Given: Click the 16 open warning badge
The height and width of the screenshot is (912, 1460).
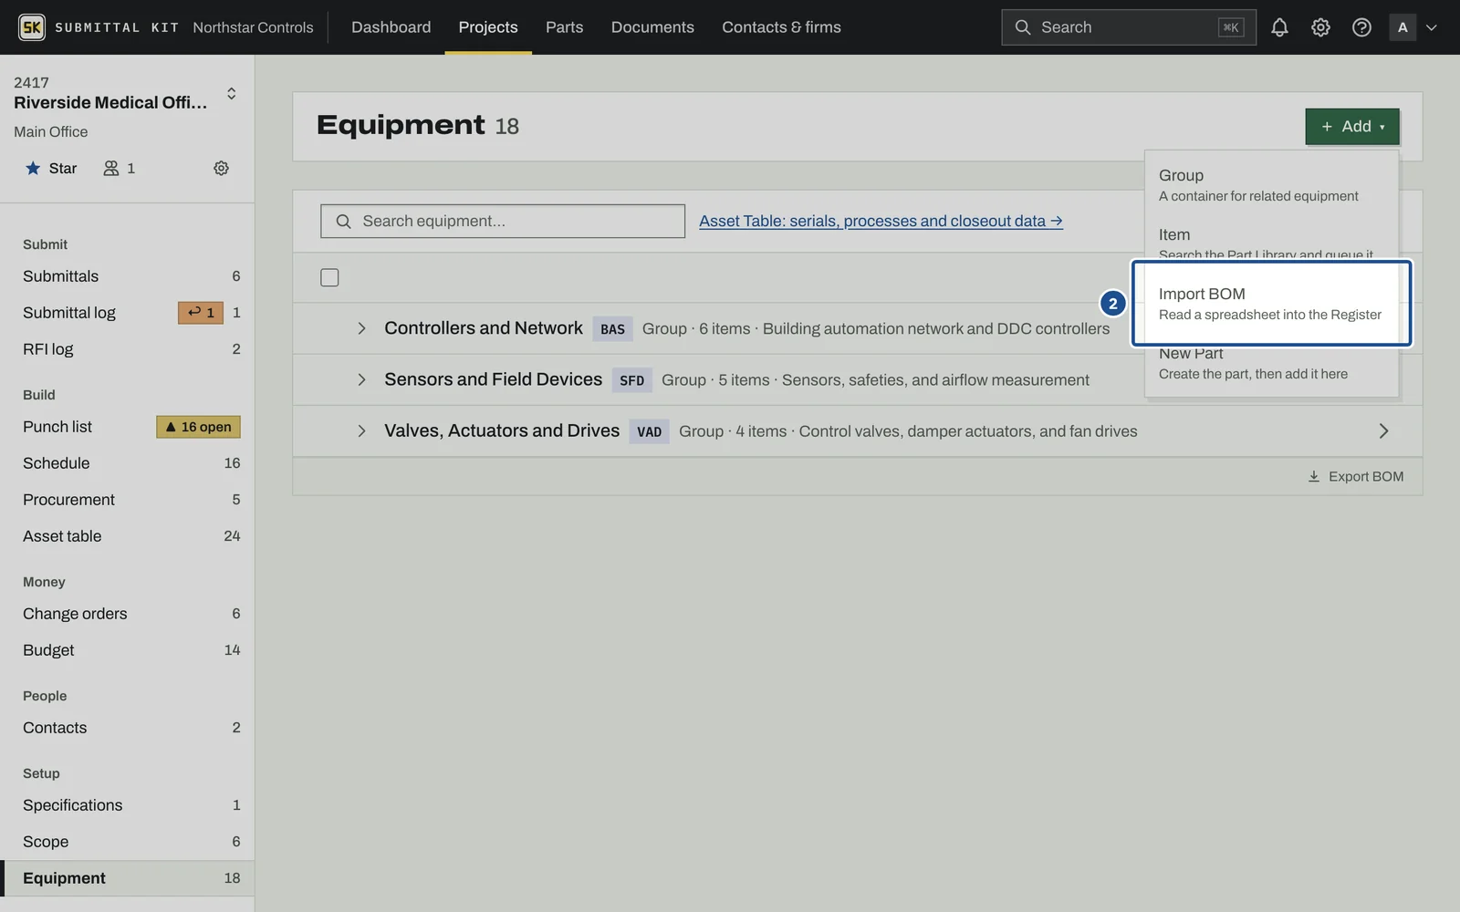Looking at the screenshot, I should point(199,427).
